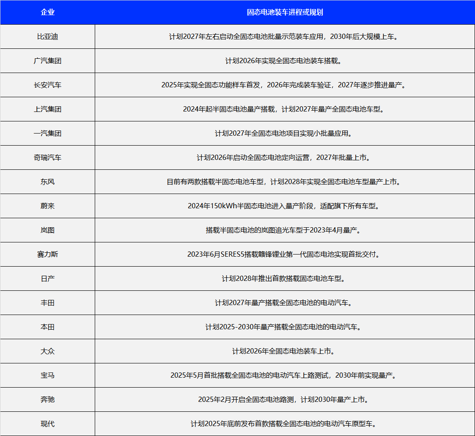The width and height of the screenshot is (475, 436).
Task: Select the 本田 company cell
Action: tap(48, 327)
